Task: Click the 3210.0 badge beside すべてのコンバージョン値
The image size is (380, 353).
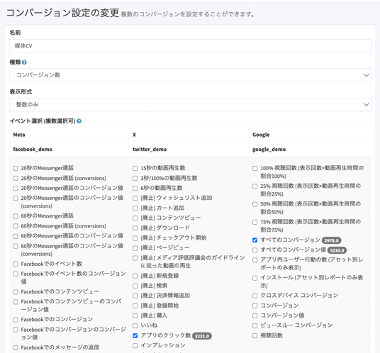Action: pos(337,250)
